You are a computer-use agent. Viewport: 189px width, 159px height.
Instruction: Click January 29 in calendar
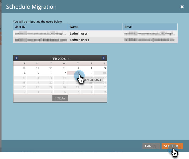pyautogui.click(x=33, y=68)
